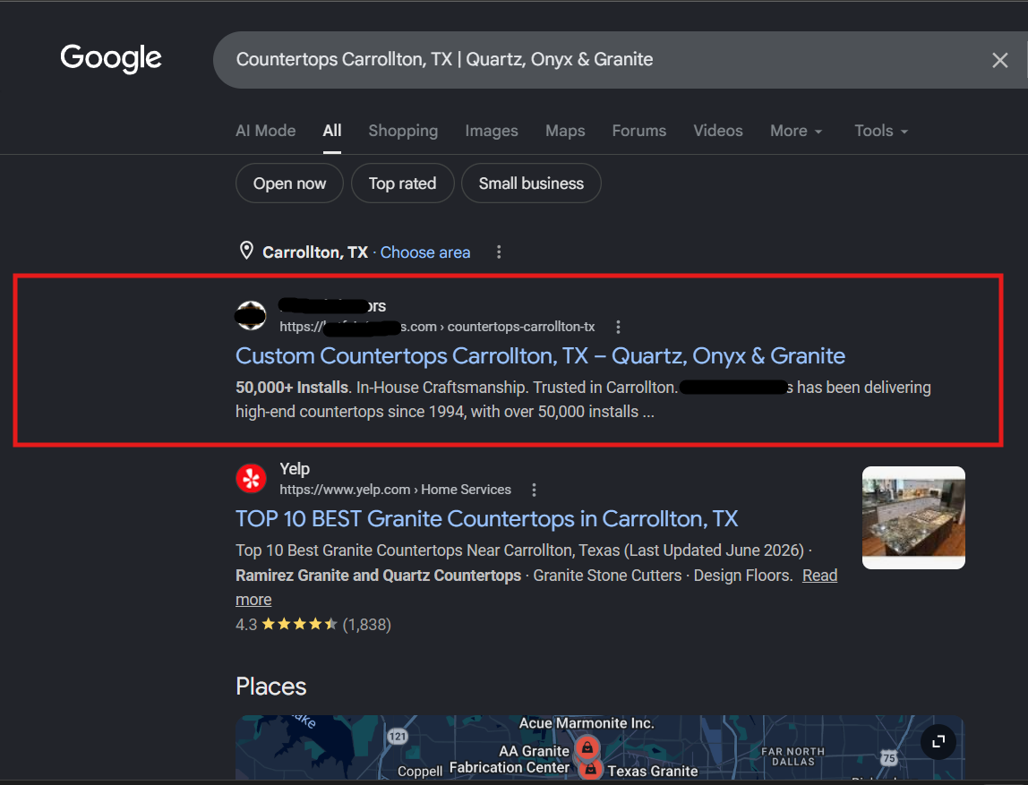Click the AA Granite Fabrication Center map label
The width and height of the screenshot is (1028, 785).
point(510,759)
